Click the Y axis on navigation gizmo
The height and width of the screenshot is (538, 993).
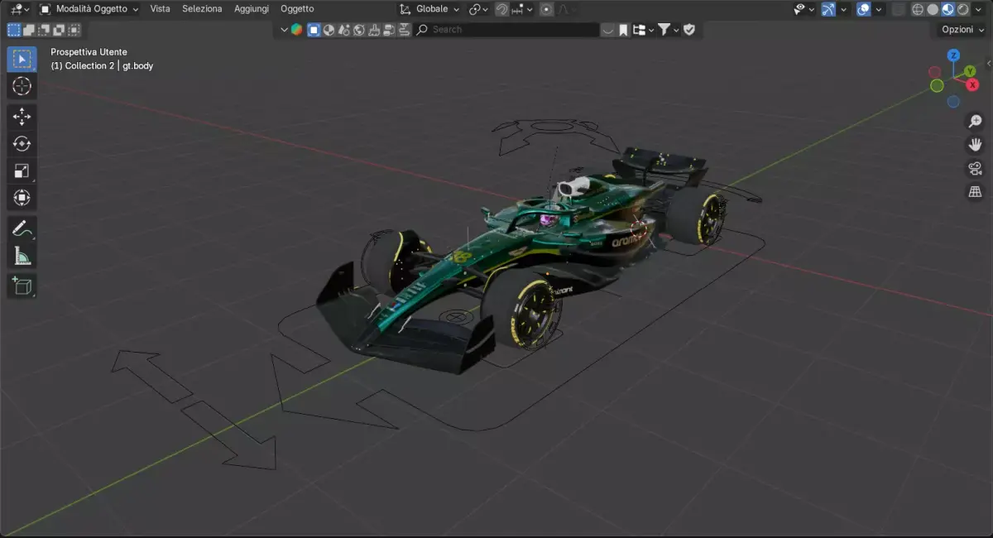tap(969, 71)
